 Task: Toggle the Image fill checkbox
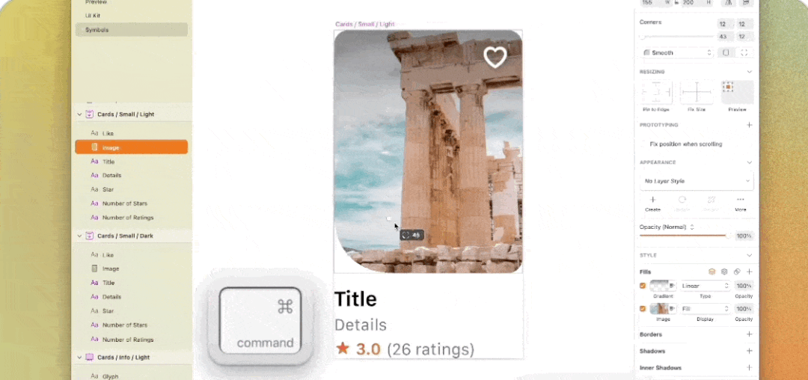[x=643, y=309]
